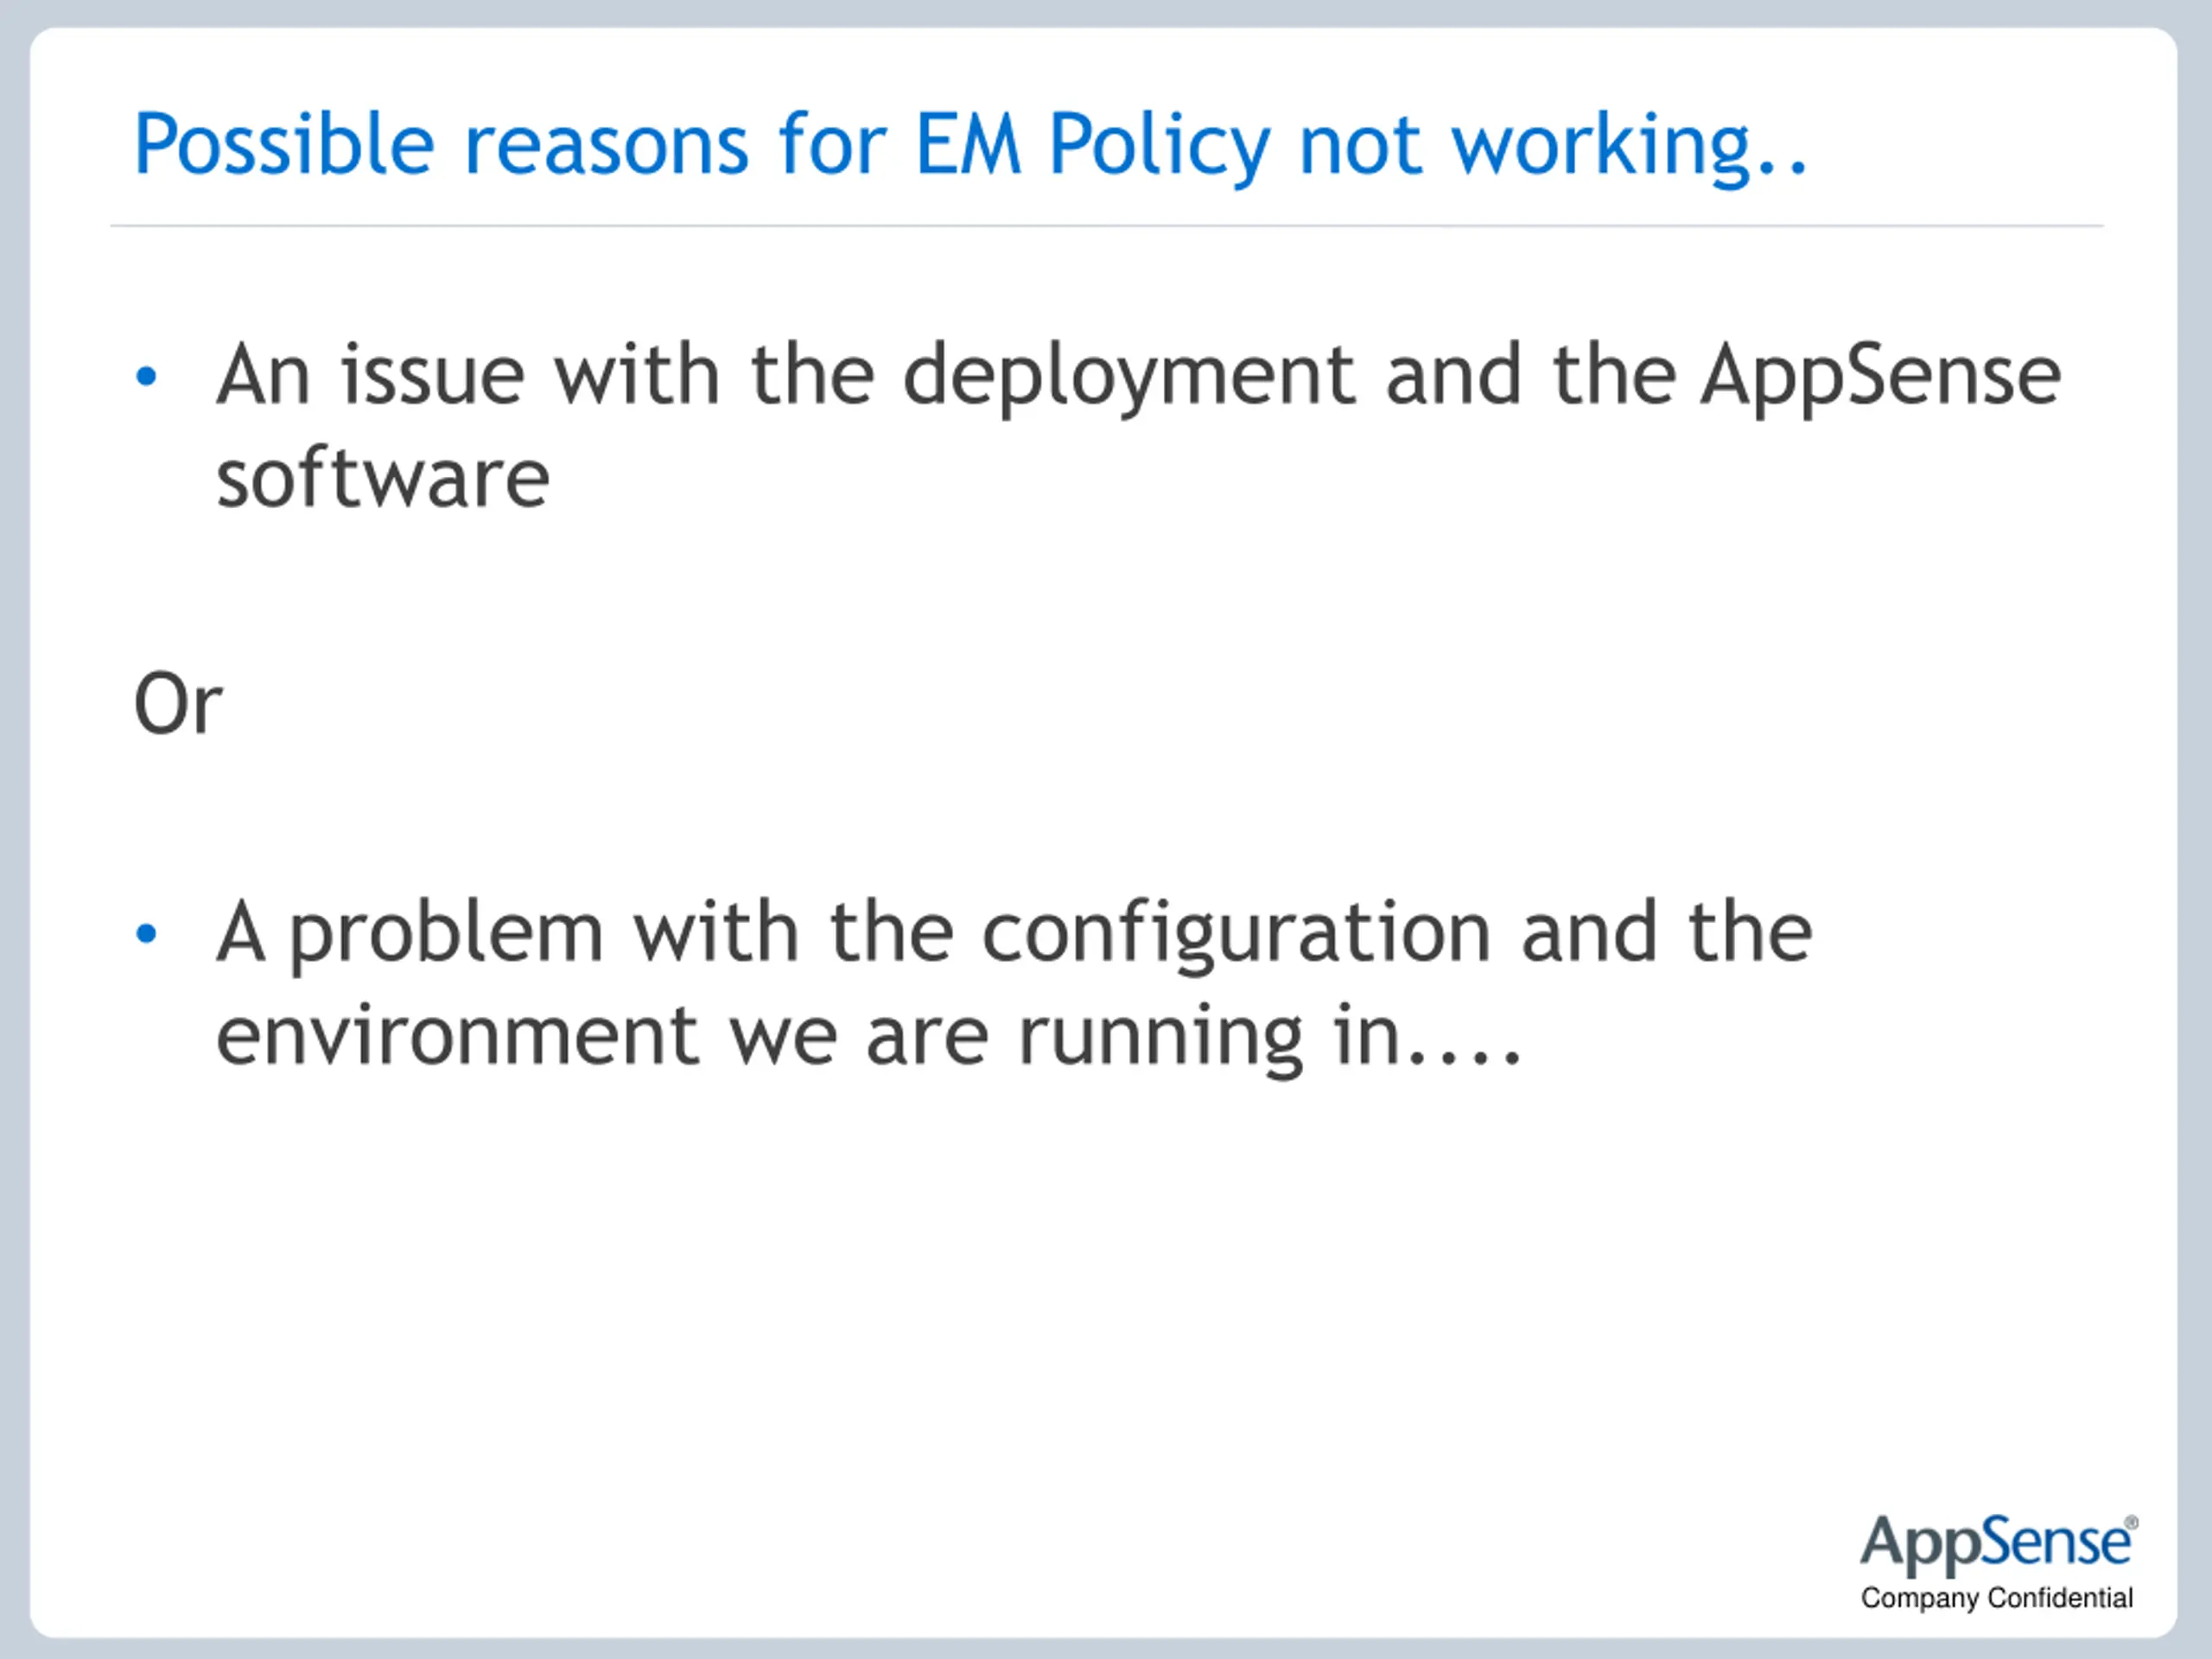Click the word "issue" in the first bullet
The image size is (2212, 1659).
pos(432,375)
